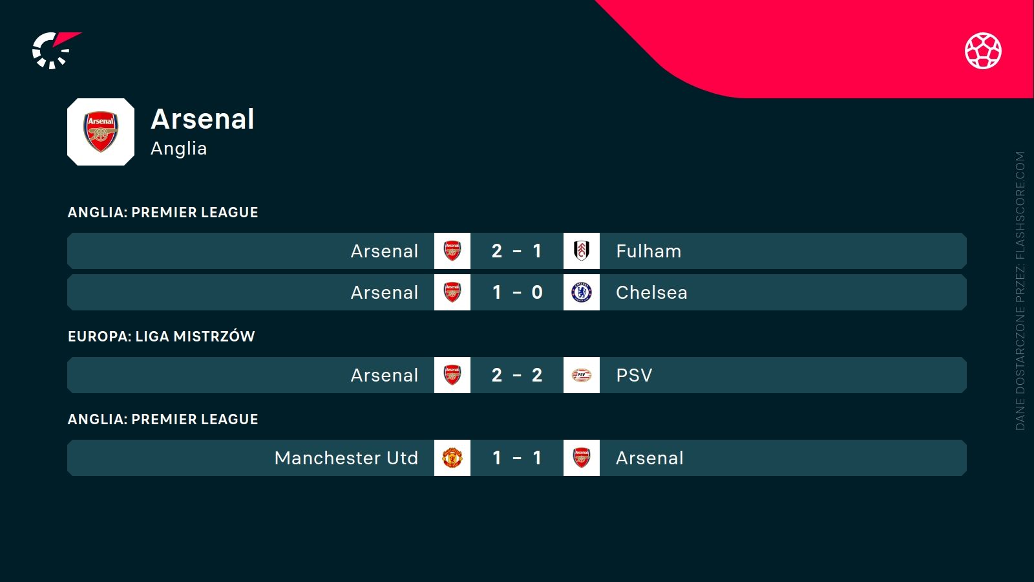Click the Anglia country label under Arsenal
Screen dimensions: 1034x582
pyautogui.click(x=179, y=149)
